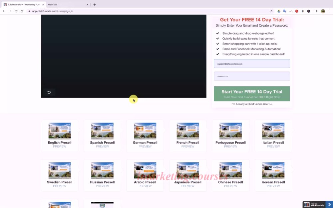
Task: Click 'Simple drag and drop webpage editor!' text
Action: [248, 33]
